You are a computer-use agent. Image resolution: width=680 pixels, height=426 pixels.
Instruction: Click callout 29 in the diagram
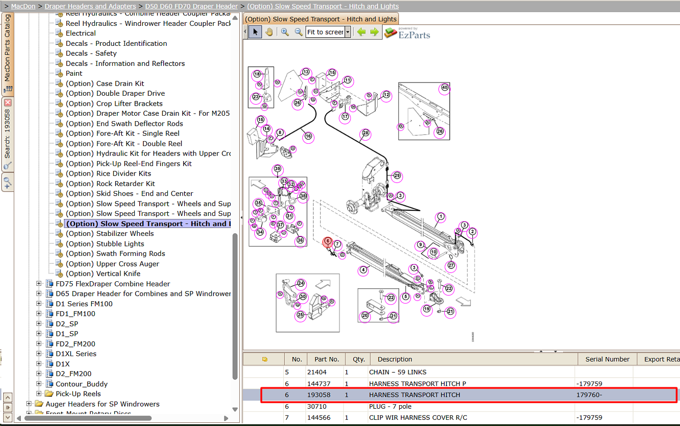(x=397, y=176)
